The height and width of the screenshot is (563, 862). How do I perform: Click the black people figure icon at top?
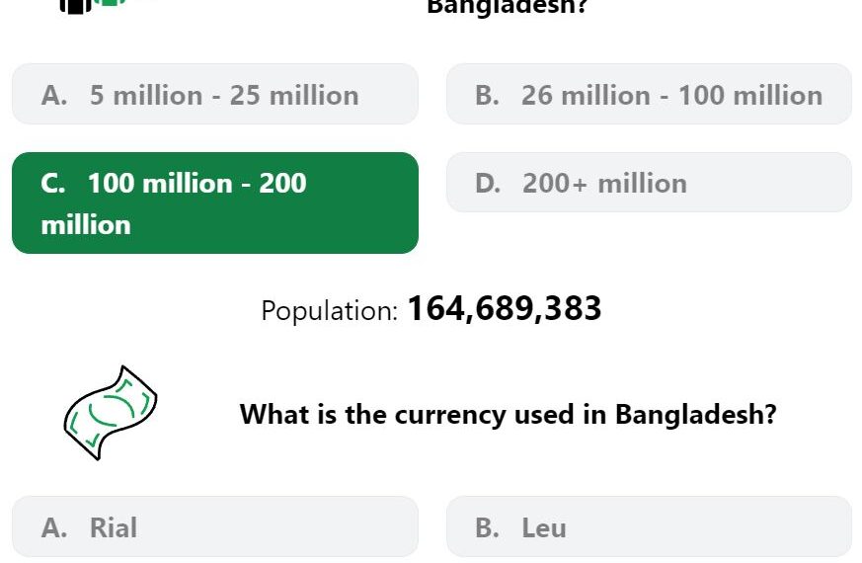point(75,6)
